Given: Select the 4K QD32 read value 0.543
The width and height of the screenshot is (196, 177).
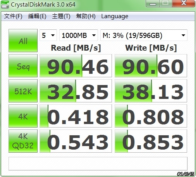Looking at the screenshot, I should point(76,141).
